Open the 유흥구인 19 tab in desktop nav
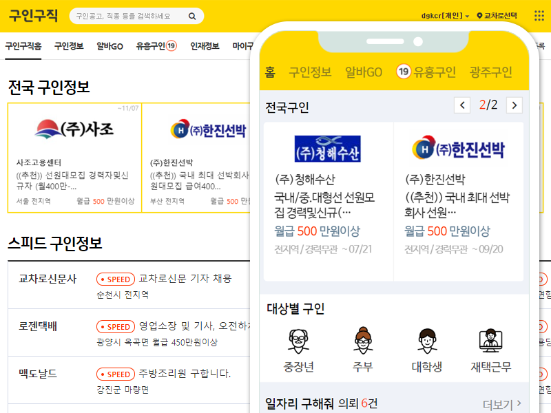This screenshot has height=413, width=551. point(156,46)
